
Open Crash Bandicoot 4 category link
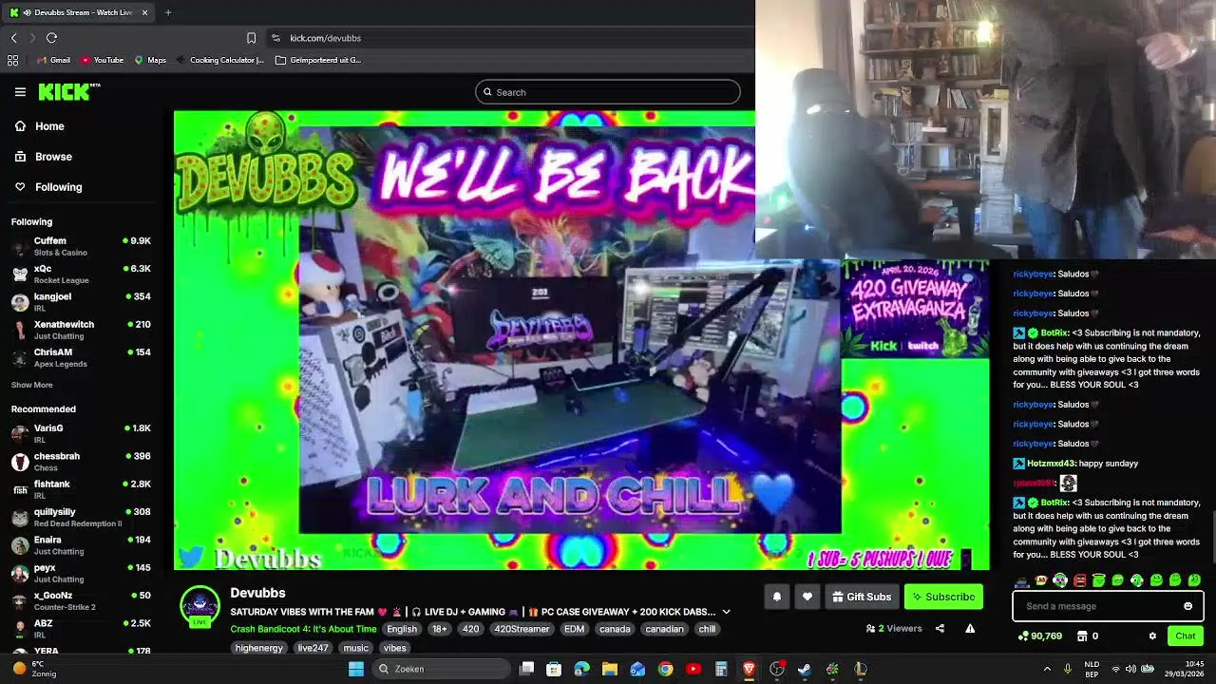click(x=303, y=629)
